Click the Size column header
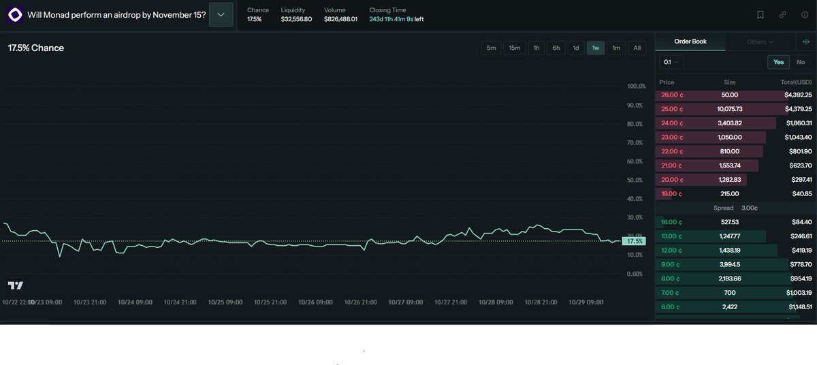Image resolution: width=817 pixels, height=365 pixels. pyautogui.click(x=729, y=82)
